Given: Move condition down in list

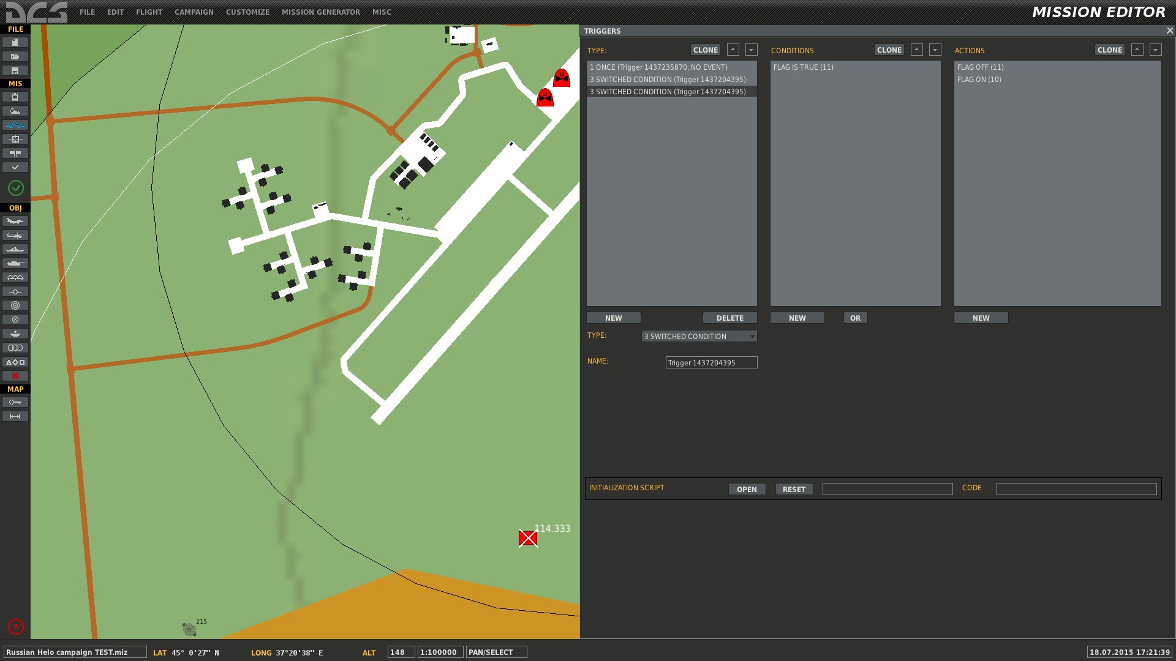Looking at the screenshot, I should 935,50.
